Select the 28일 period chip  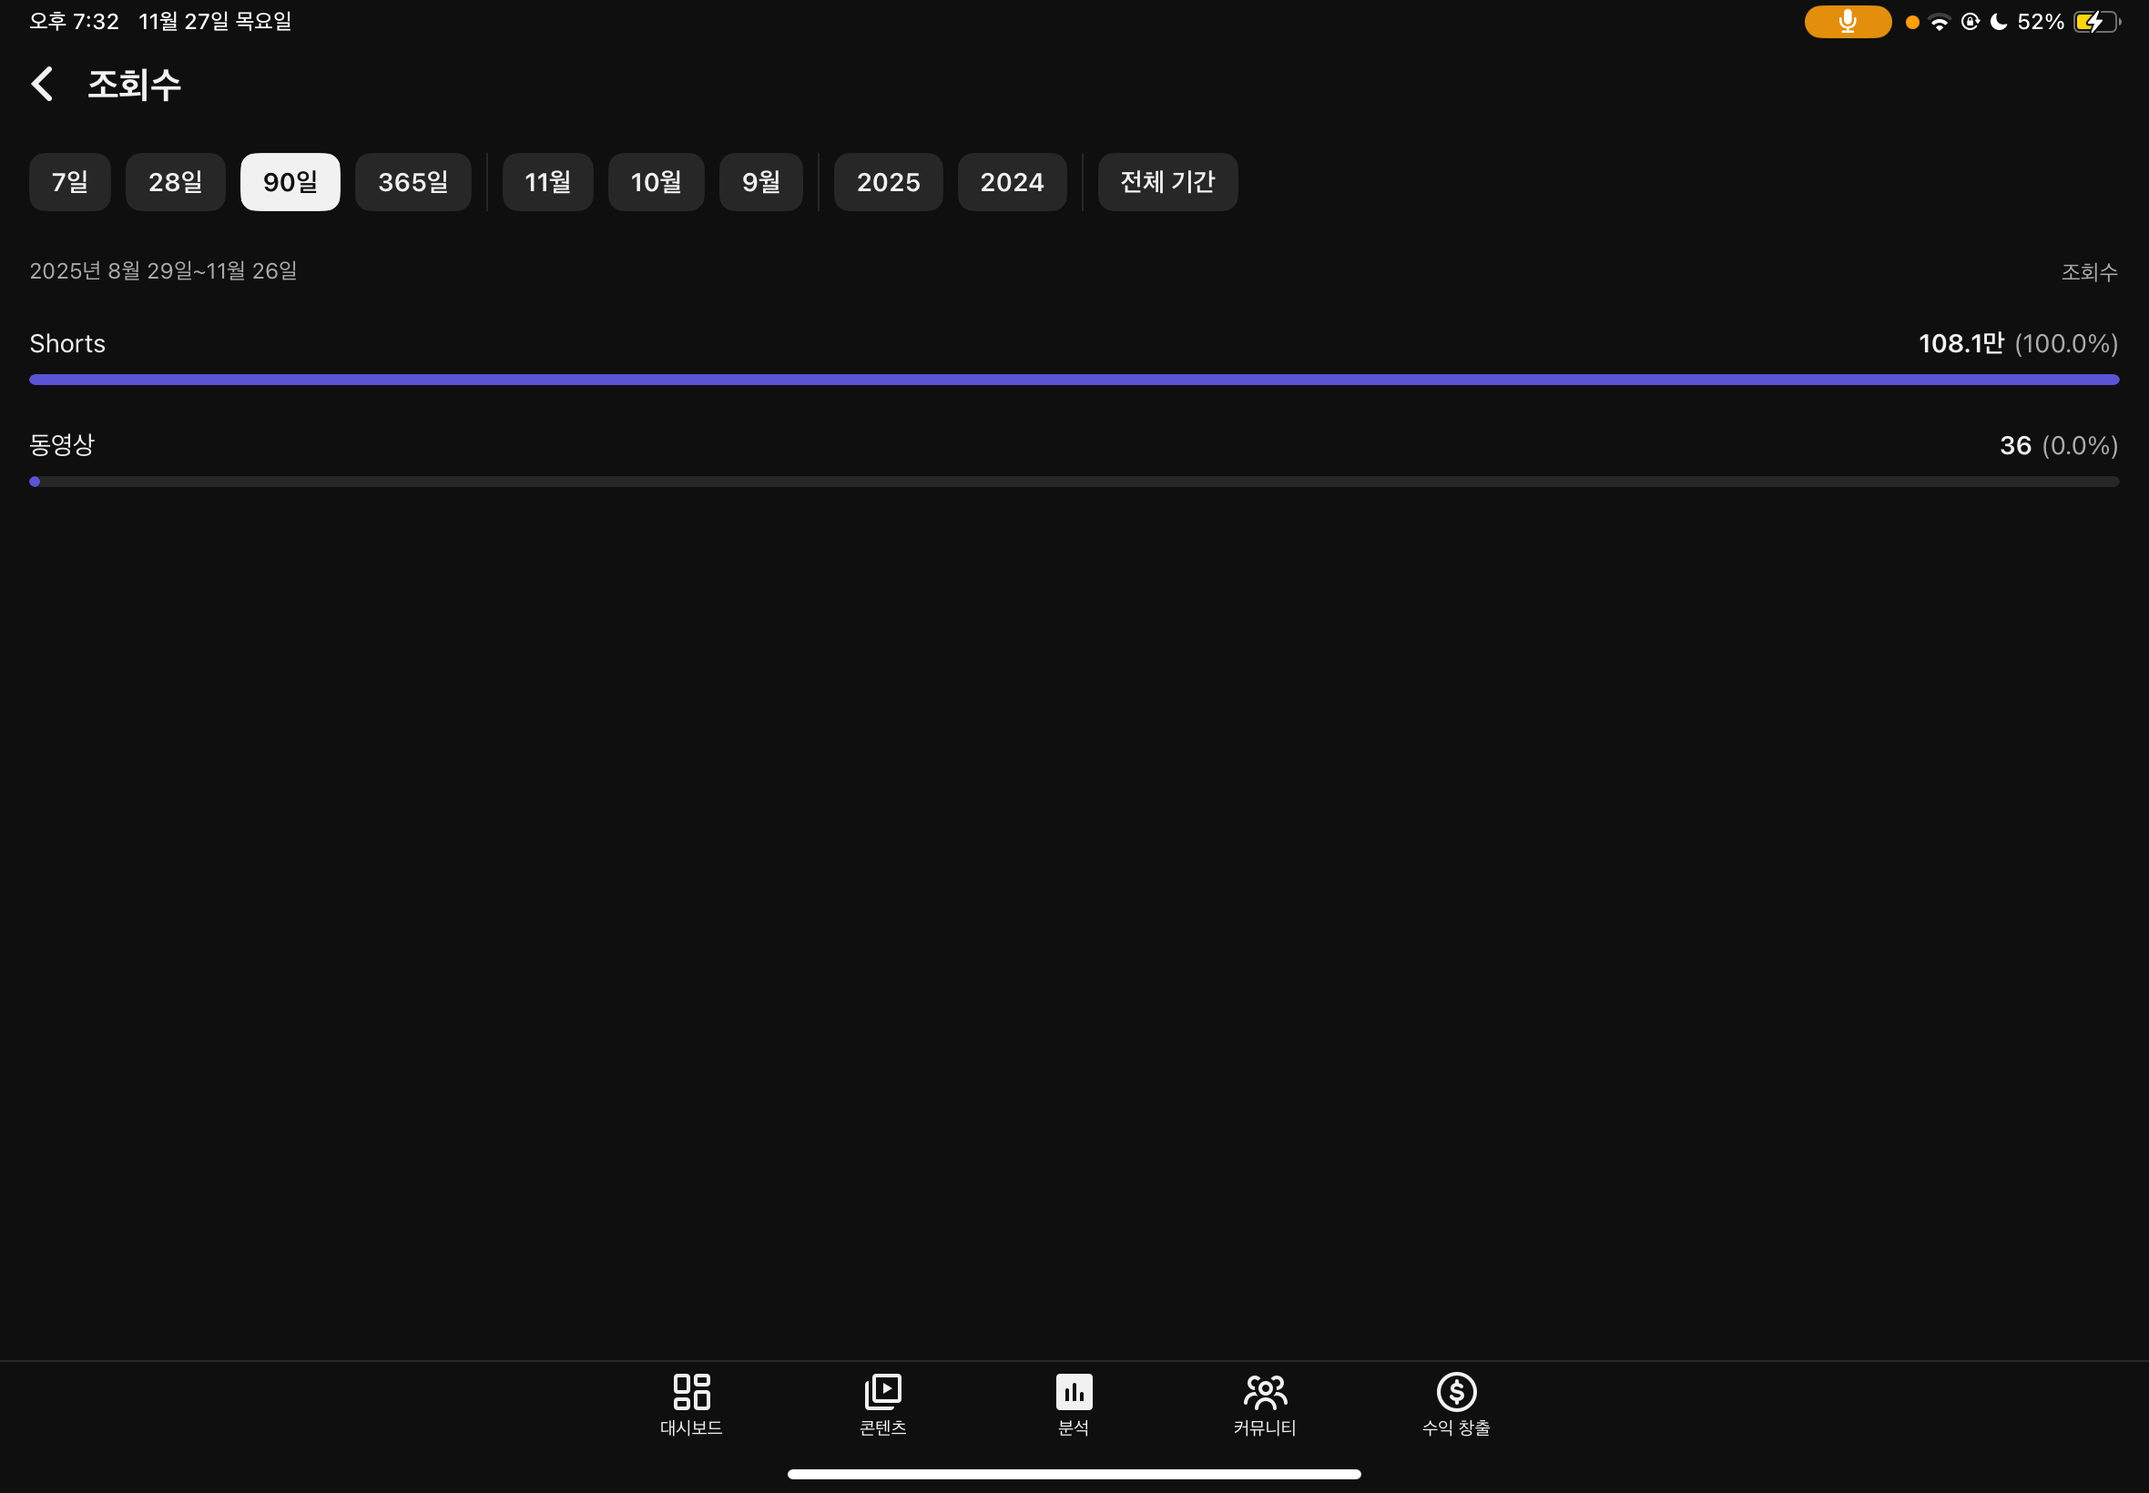click(x=175, y=181)
